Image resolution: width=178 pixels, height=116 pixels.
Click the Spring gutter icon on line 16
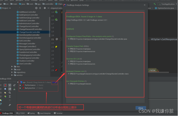[x=56, y=20]
